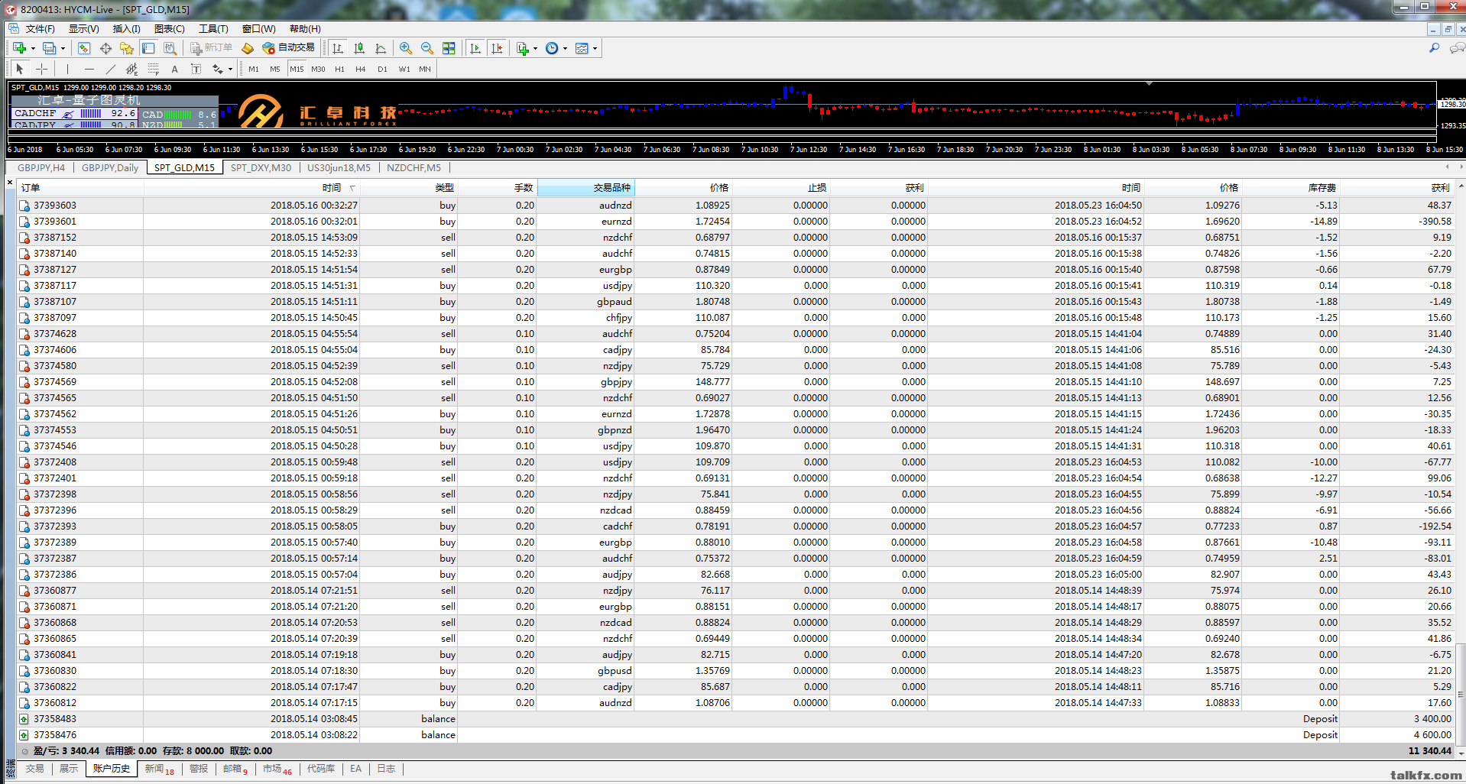The height and width of the screenshot is (784, 1466).
Task: Open a new chart window
Action: point(19,48)
